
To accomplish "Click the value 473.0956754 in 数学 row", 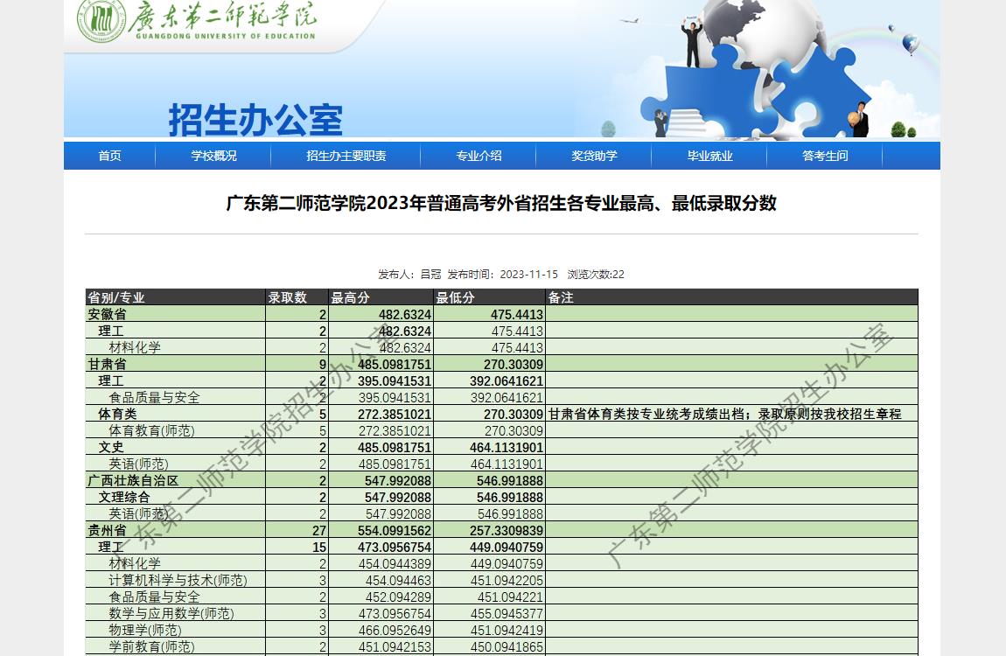I will pos(395,614).
